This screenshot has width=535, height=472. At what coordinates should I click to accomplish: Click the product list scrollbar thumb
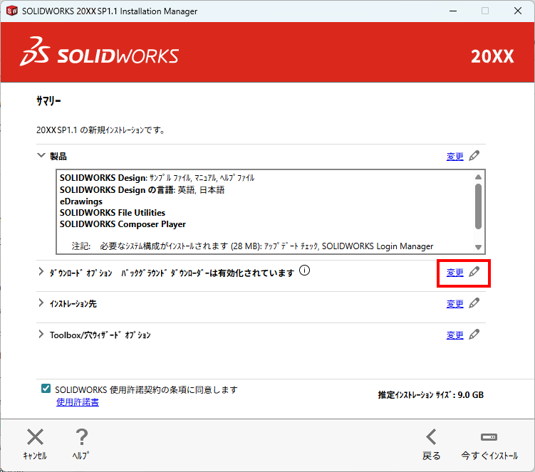click(x=478, y=206)
